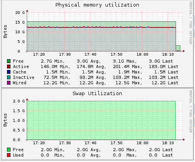Click the 1.5 G swap axis label
Screen dimensions: 195x162
click(19, 111)
